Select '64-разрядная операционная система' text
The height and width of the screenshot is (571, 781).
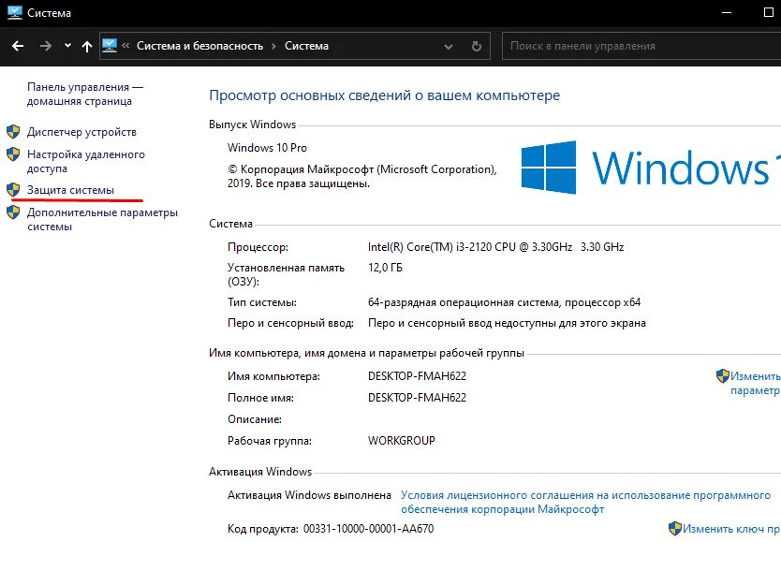click(x=504, y=302)
